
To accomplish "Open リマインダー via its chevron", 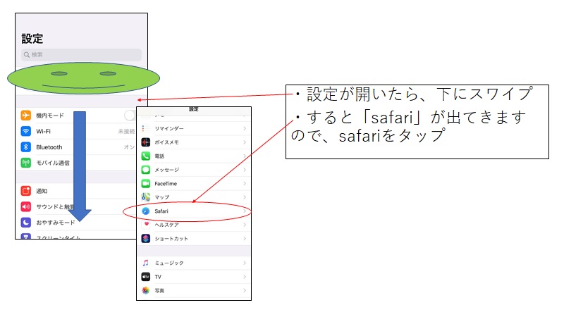I will 245,128.
